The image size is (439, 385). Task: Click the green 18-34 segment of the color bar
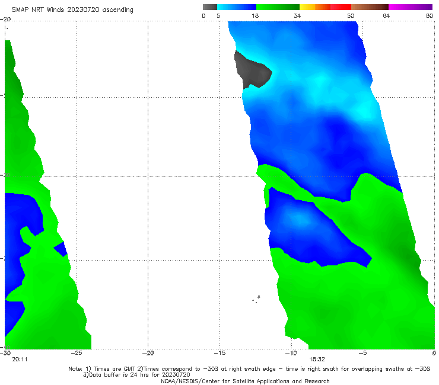pyautogui.click(x=278, y=7)
